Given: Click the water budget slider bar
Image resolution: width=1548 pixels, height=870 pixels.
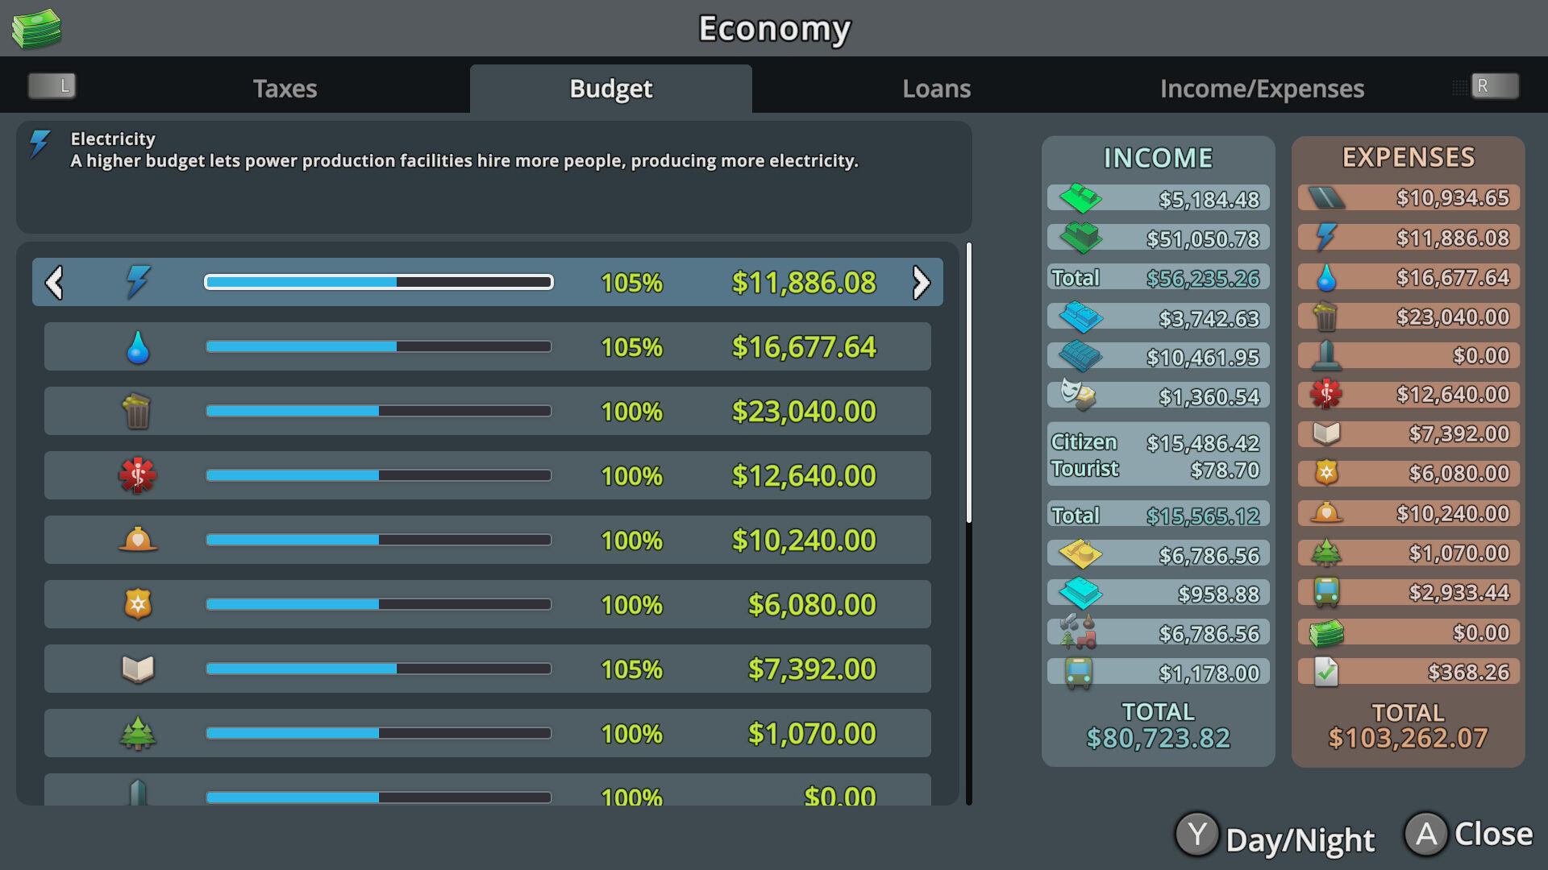Looking at the screenshot, I should pyautogui.click(x=378, y=346).
